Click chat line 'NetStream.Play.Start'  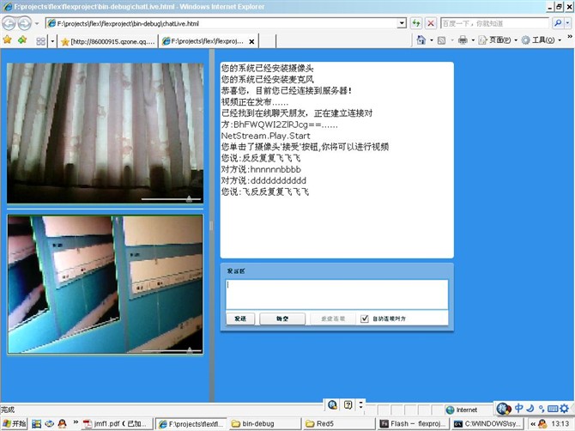(x=265, y=136)
